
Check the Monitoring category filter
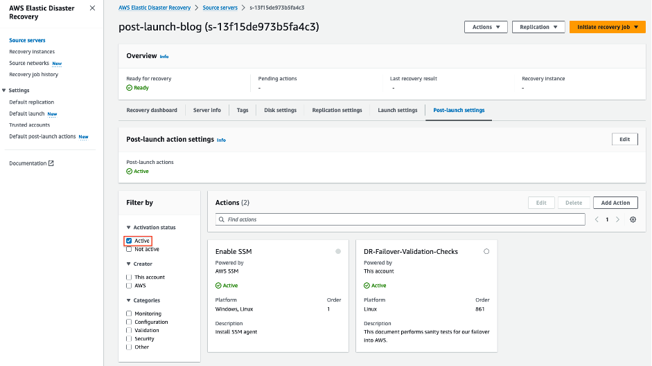point(129,313)
